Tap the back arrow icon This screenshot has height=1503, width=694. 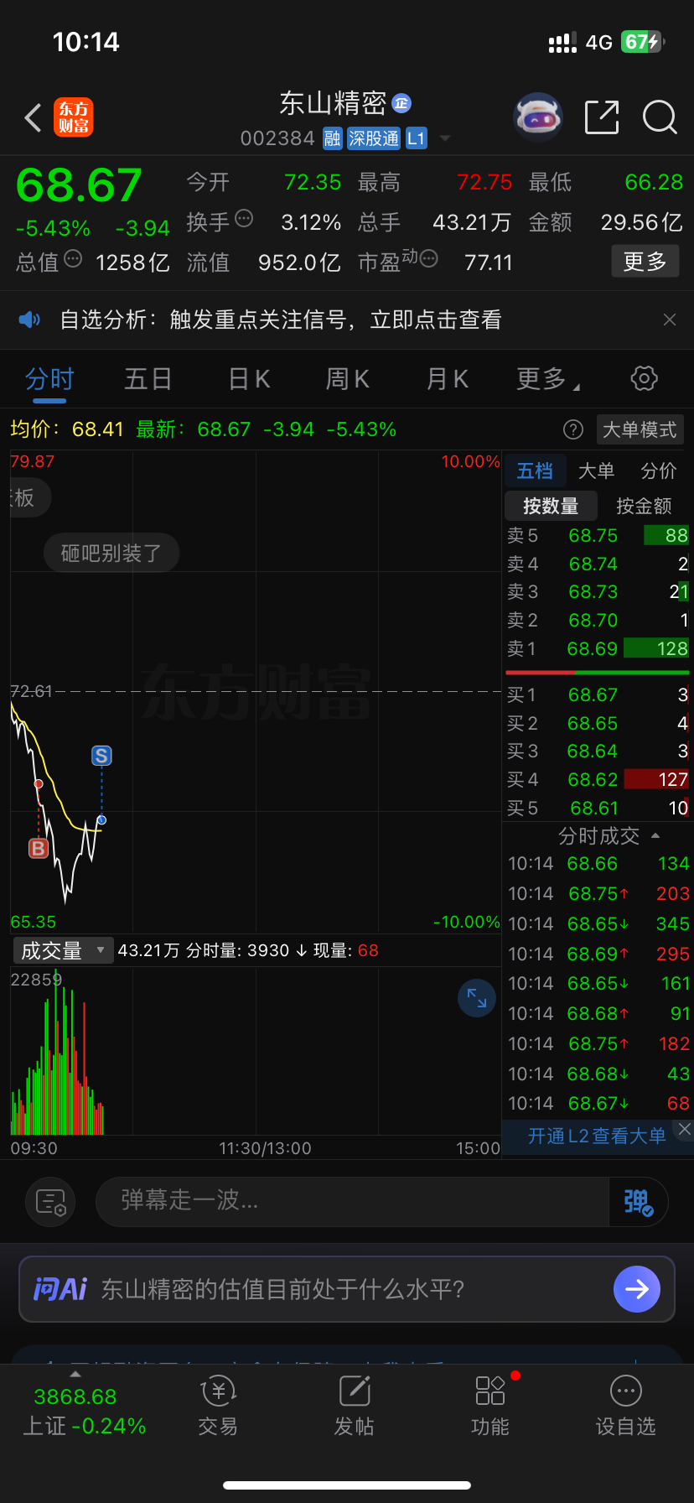click(33, 118)
